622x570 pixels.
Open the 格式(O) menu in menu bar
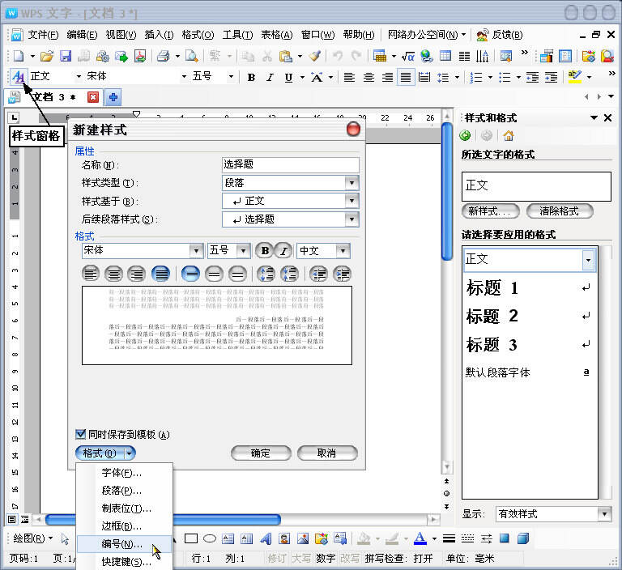(198, 35)
